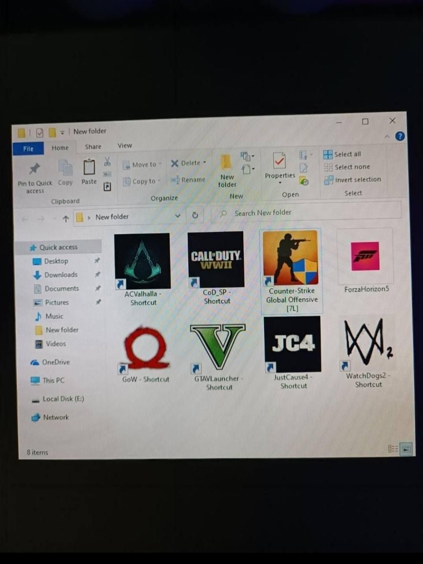
Task: Select the ACValhalla shortcut icon
Action: coord(142,262)
